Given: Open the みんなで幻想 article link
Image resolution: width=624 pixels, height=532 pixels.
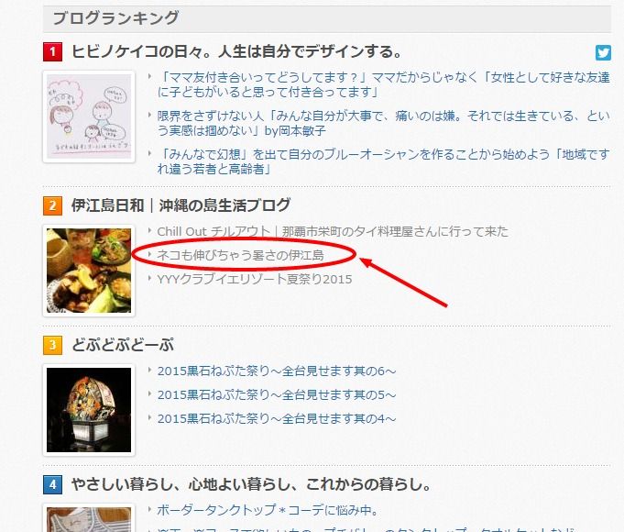Looking at the screenshot, I should pyautogui.click(x=384, y=161).
